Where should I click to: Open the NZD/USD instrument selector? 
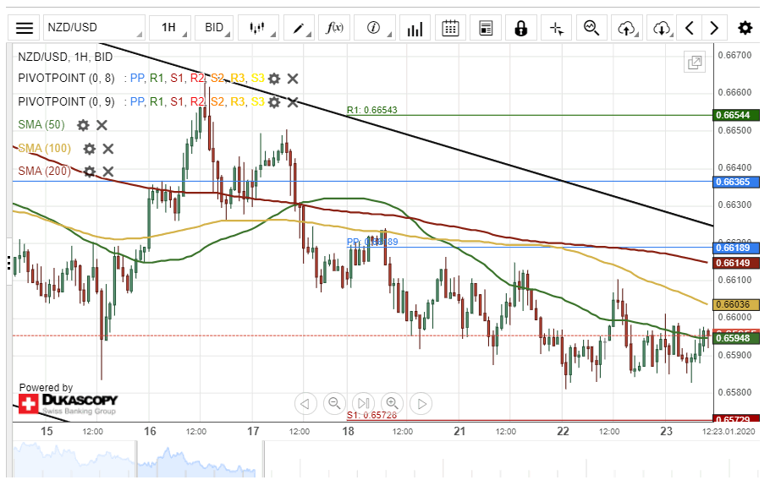pos(94,27)
